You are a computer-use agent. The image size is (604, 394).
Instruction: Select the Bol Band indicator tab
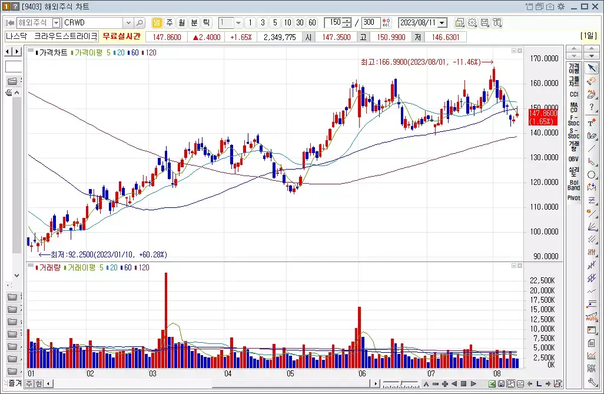[x=573, y=185]
